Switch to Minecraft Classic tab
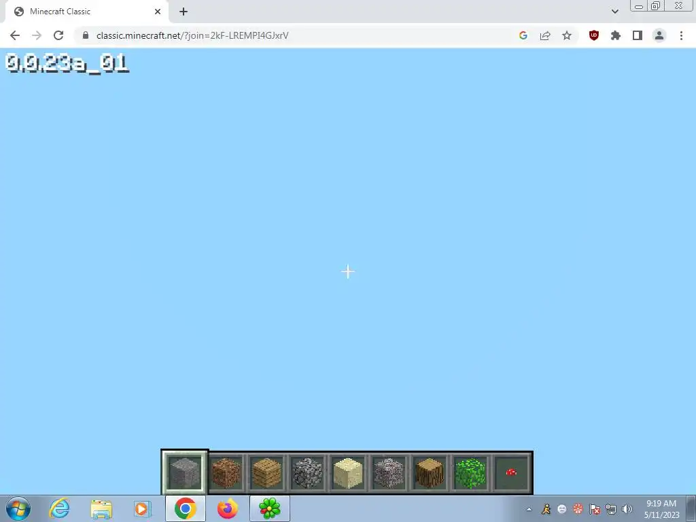Image resolution: width=696 pixels, height=522 pixels. [87, 12]
